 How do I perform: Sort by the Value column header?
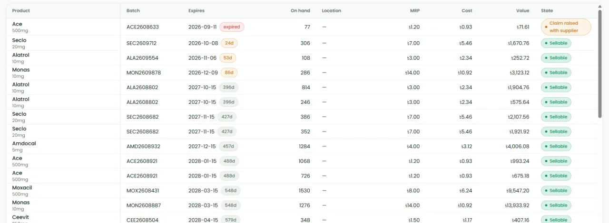click(x=522, y=10)
